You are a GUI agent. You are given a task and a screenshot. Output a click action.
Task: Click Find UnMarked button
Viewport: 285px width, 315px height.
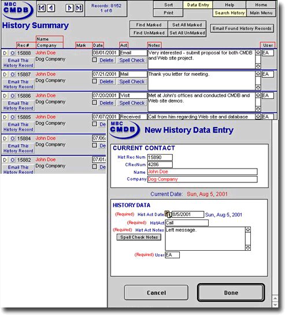(x=149, y=33)
